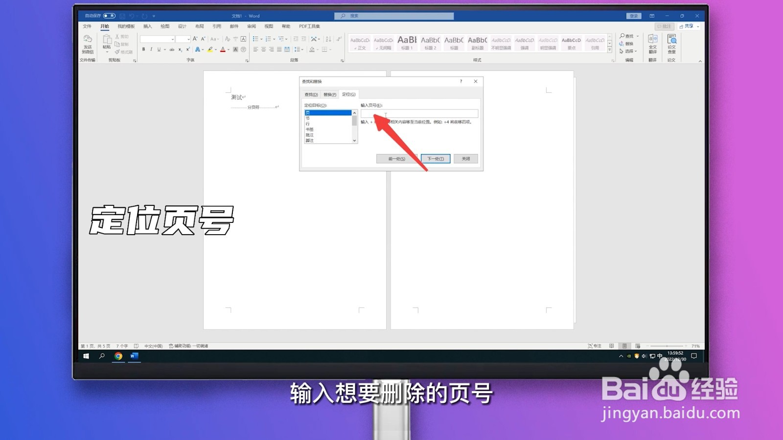Toggle bold formatting in the Font group
Image resolution: width=783 pixels, height=440 pixels.
point(143,49)
